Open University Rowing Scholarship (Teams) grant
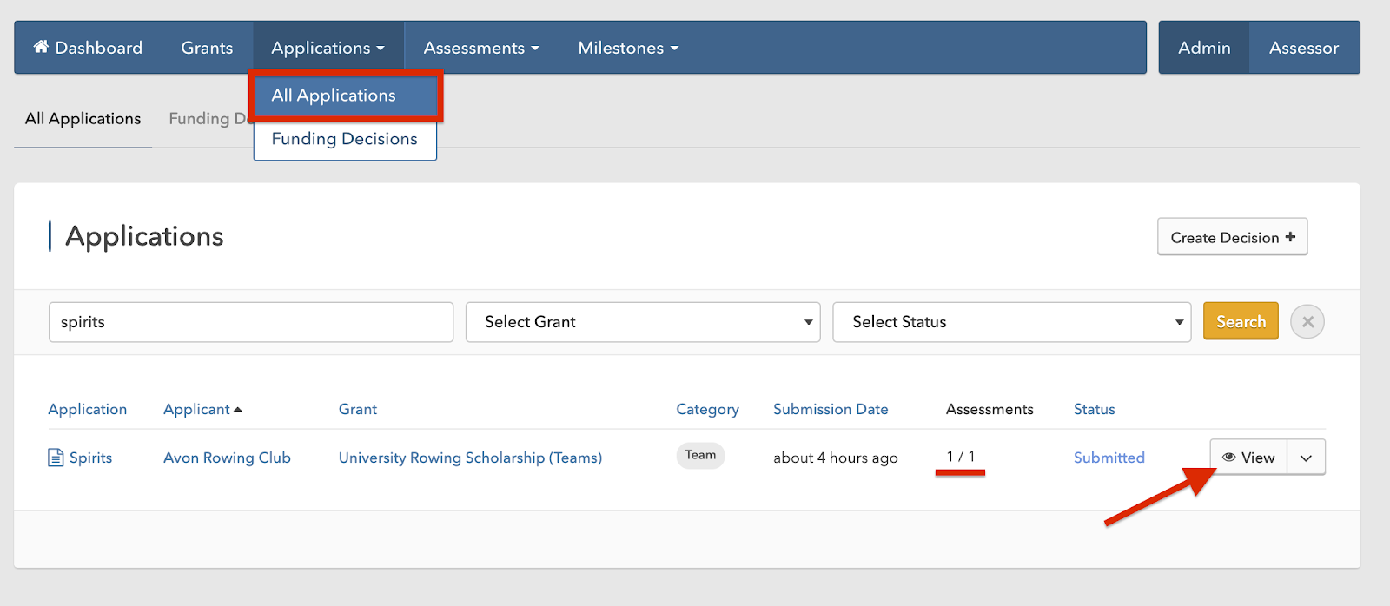This screenshot has width=1390, height=606. tap(470, 458)
